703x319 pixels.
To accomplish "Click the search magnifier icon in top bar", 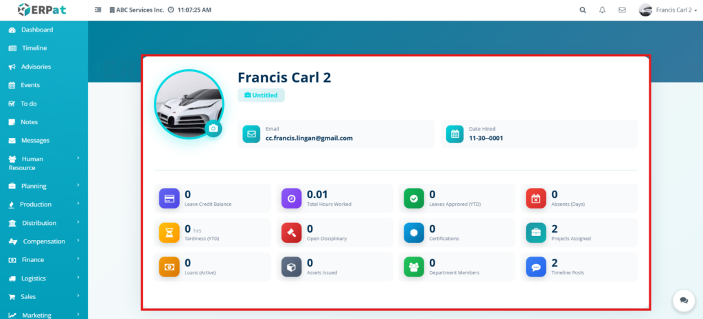I will coord(583,10).
